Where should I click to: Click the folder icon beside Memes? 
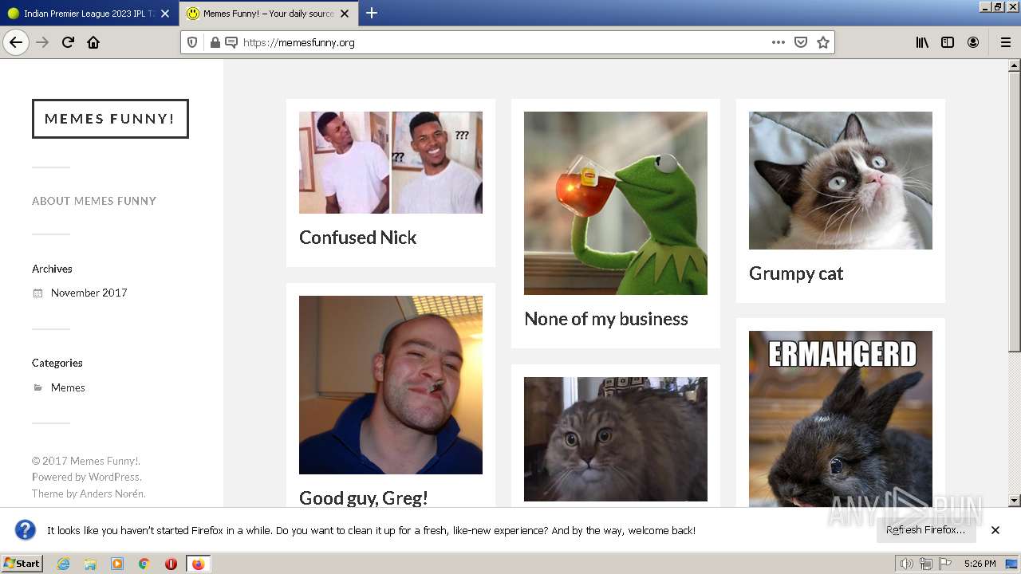tap(37, 387)
